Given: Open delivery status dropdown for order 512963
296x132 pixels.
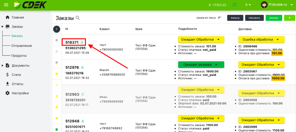Looking at the screenshot, I should (x=261, y=93).
